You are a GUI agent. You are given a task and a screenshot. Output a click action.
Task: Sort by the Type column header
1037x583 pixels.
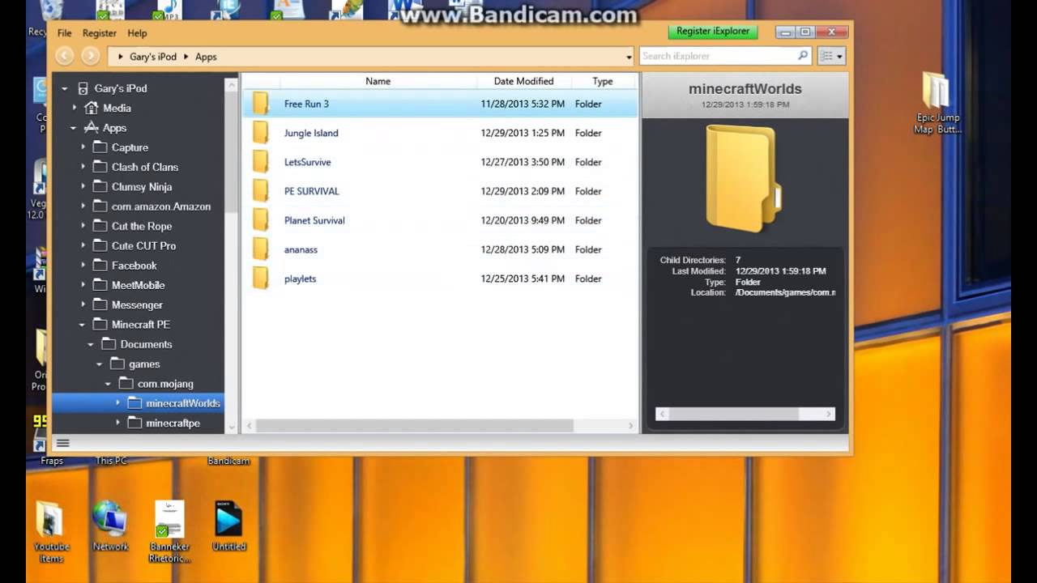pos(602,81)
